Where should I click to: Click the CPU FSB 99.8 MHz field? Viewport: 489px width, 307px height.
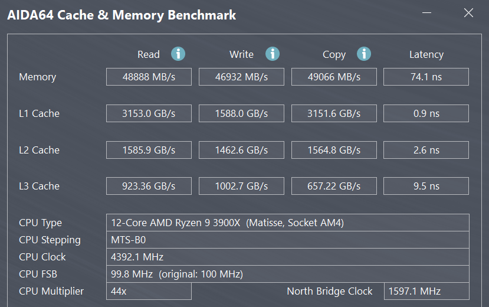(287, 274)
